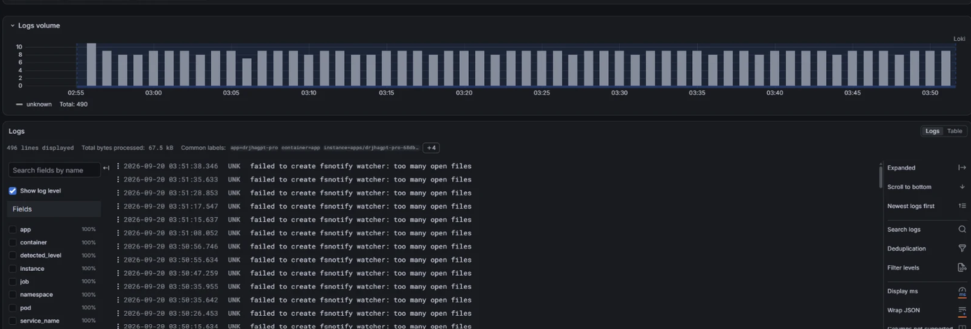Image resolution: width=971 pixels, height=329 pixels.
Task: Click the Deduplication funnel icon
Action: [962, 248]
